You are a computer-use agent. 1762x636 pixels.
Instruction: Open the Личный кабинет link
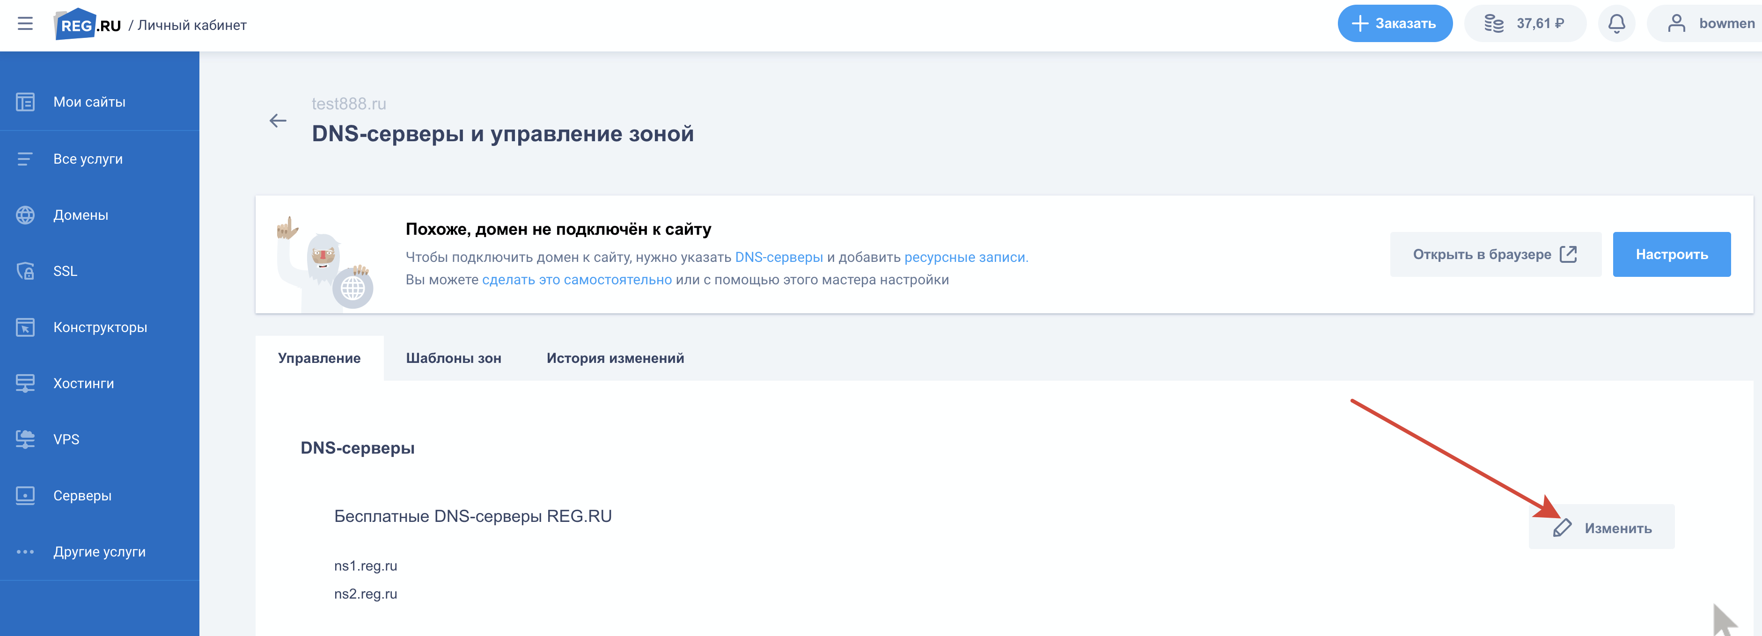[191, 25]
